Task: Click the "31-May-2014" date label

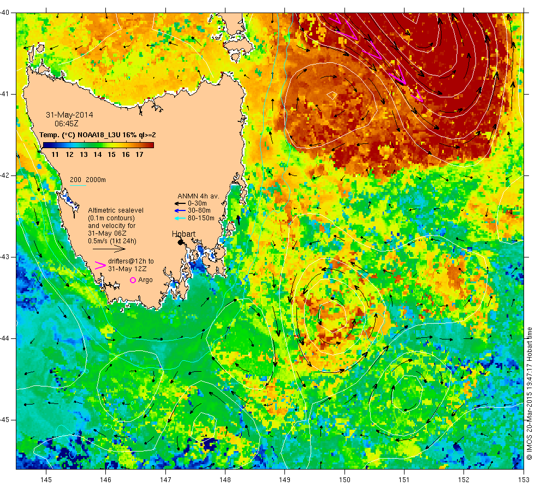Action: (69, 115)
